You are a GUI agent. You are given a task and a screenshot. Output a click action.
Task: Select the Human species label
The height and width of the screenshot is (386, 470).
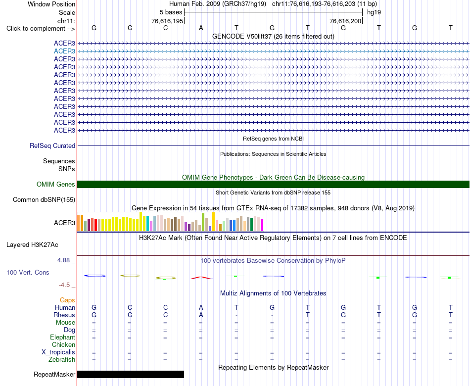tap(65, 308)
